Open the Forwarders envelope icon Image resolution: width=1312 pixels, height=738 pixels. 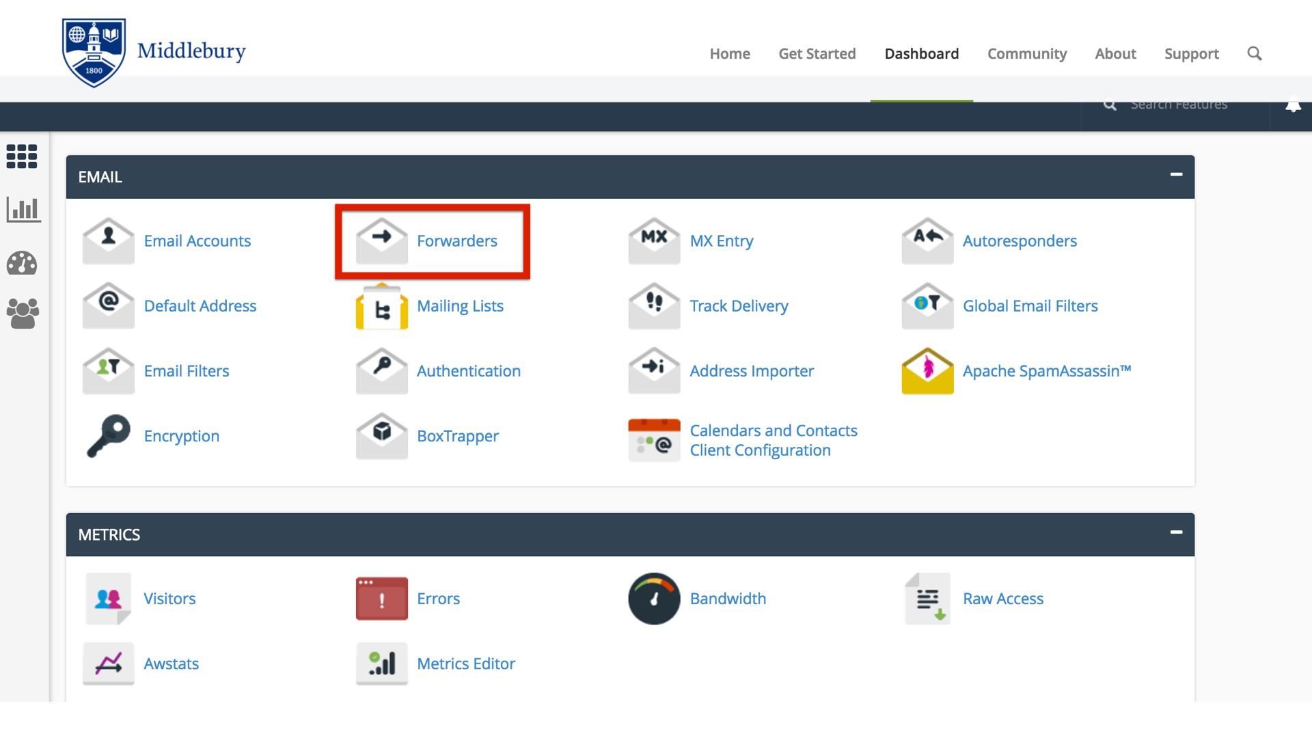pyautogui.click(x=381, y=241)
